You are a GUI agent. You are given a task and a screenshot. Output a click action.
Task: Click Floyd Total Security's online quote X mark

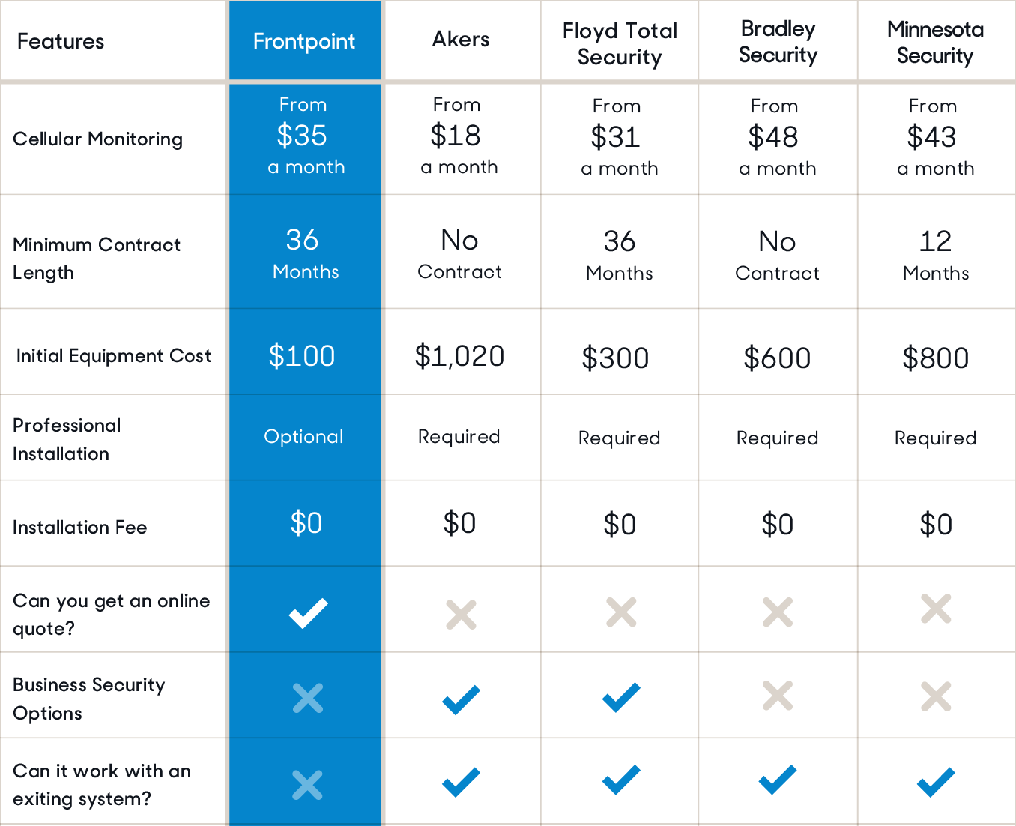tap(621, 612)
